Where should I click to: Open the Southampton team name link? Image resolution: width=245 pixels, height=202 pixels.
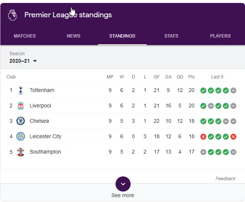[x=45, y=152]
